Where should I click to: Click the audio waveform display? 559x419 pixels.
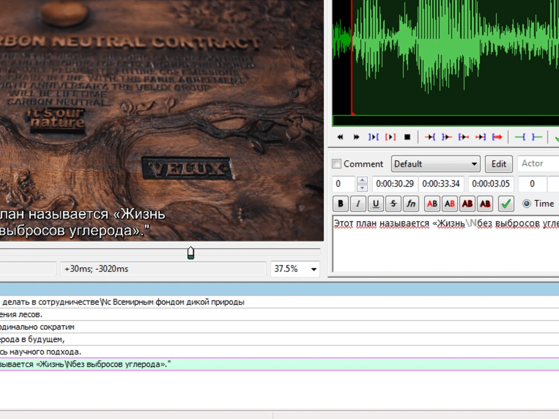[446, 57]
